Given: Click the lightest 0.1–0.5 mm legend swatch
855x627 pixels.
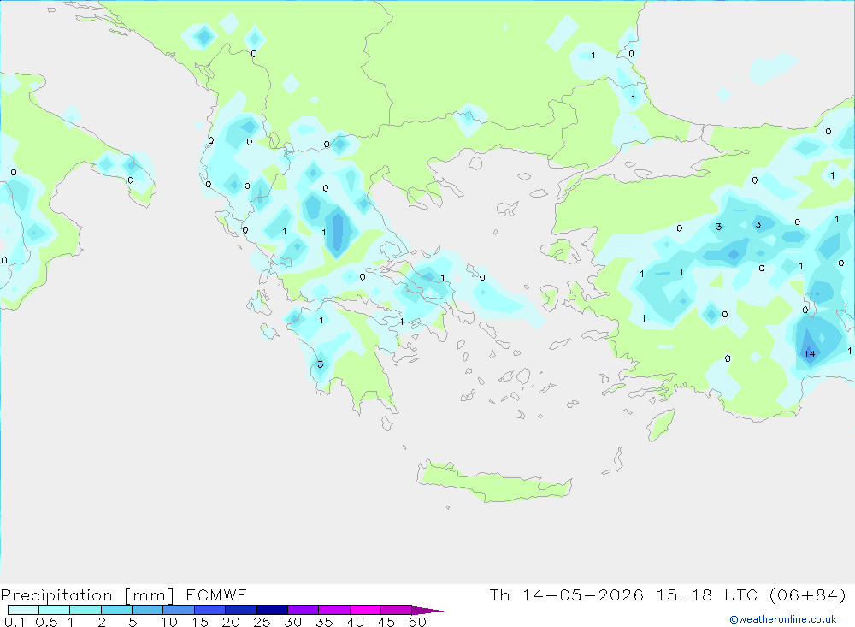Looking at the screenshot, I should (23, 610).
